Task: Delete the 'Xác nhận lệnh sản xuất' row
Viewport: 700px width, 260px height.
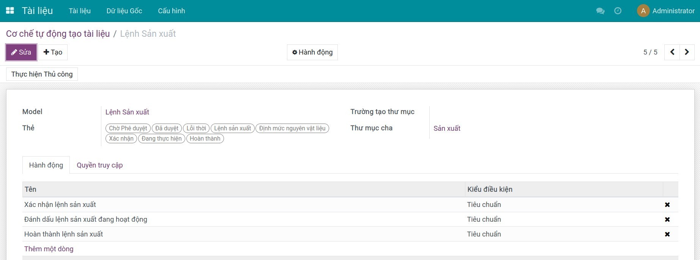Action: tap(667, 205)
